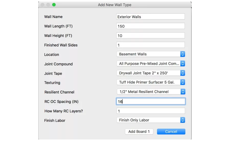Expand the Resilient Channel dropdown

pos(151,92)
